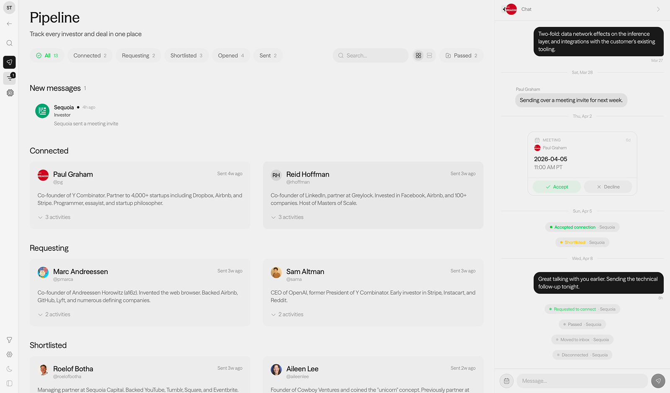670x393 pixels.
Task: Click Paul Graham's avatar on his card
Action: click(x=43, y=175)
